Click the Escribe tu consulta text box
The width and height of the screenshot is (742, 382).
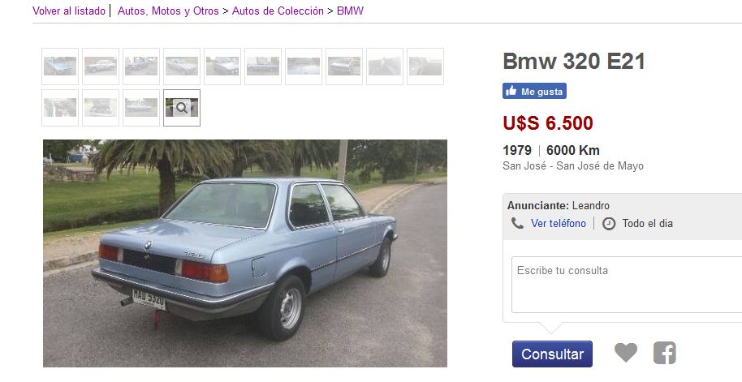(627, 285)
